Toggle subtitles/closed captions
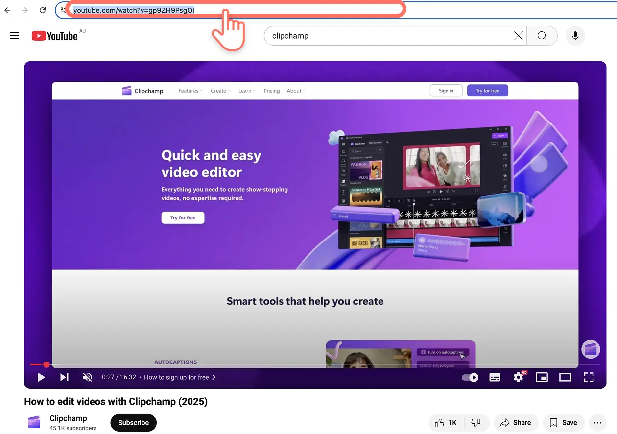 (495, 377)
